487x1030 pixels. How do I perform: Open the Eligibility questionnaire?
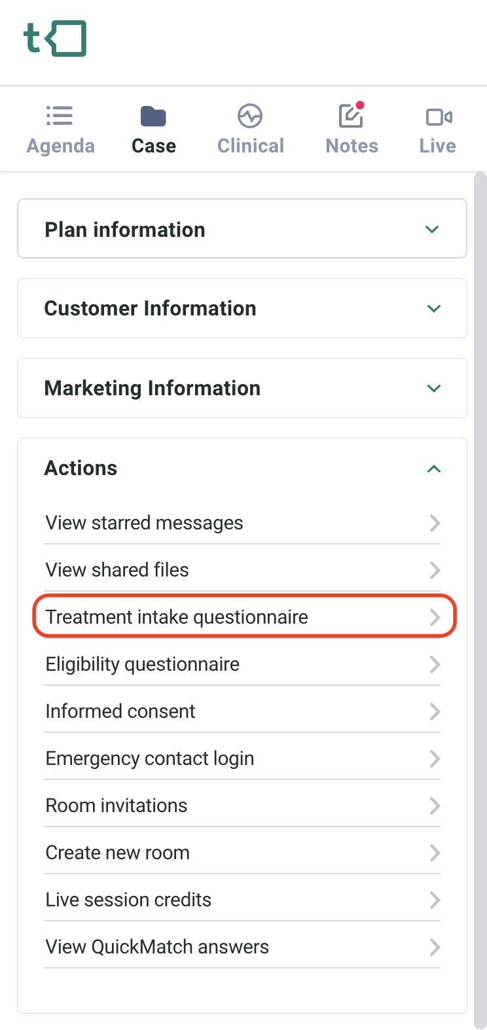(x=143, y=664)
